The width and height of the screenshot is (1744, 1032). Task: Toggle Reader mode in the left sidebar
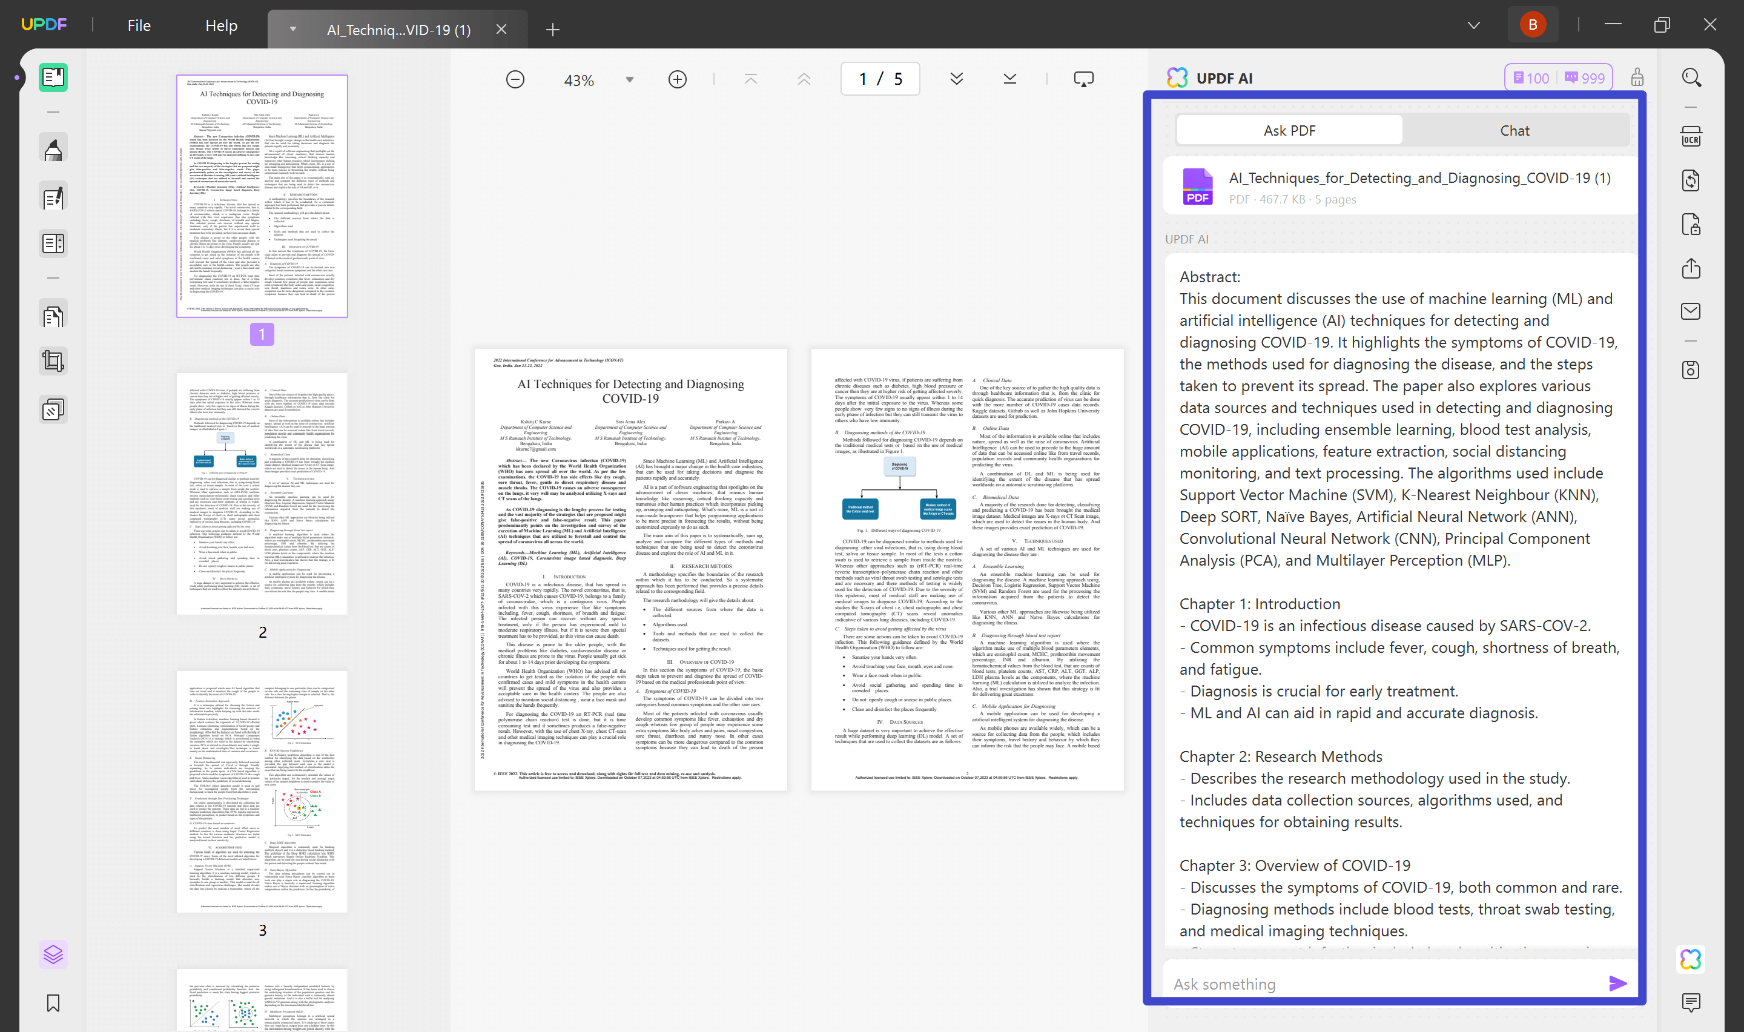click(x=52, y=76)
